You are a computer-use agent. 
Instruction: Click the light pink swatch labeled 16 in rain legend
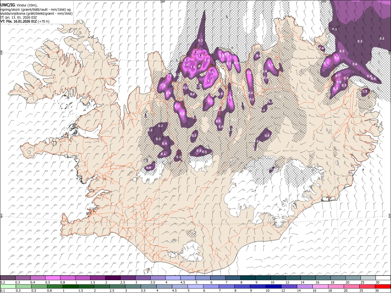pos(320,286)
